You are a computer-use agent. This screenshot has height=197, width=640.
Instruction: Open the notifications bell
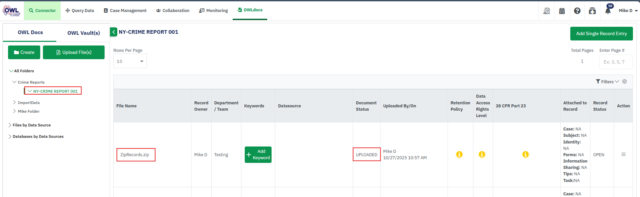point(608,11)
